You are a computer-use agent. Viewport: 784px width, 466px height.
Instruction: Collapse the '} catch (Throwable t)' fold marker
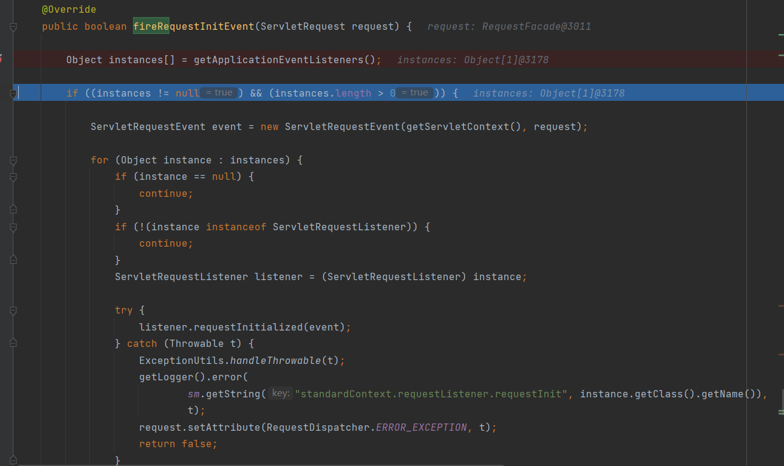[x=13, y=344]
